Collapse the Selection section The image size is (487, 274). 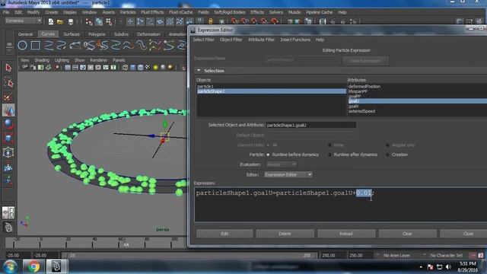[x=199, y=71]
